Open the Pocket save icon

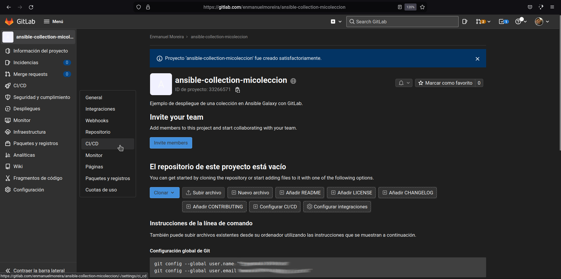[x=530, y=7]
